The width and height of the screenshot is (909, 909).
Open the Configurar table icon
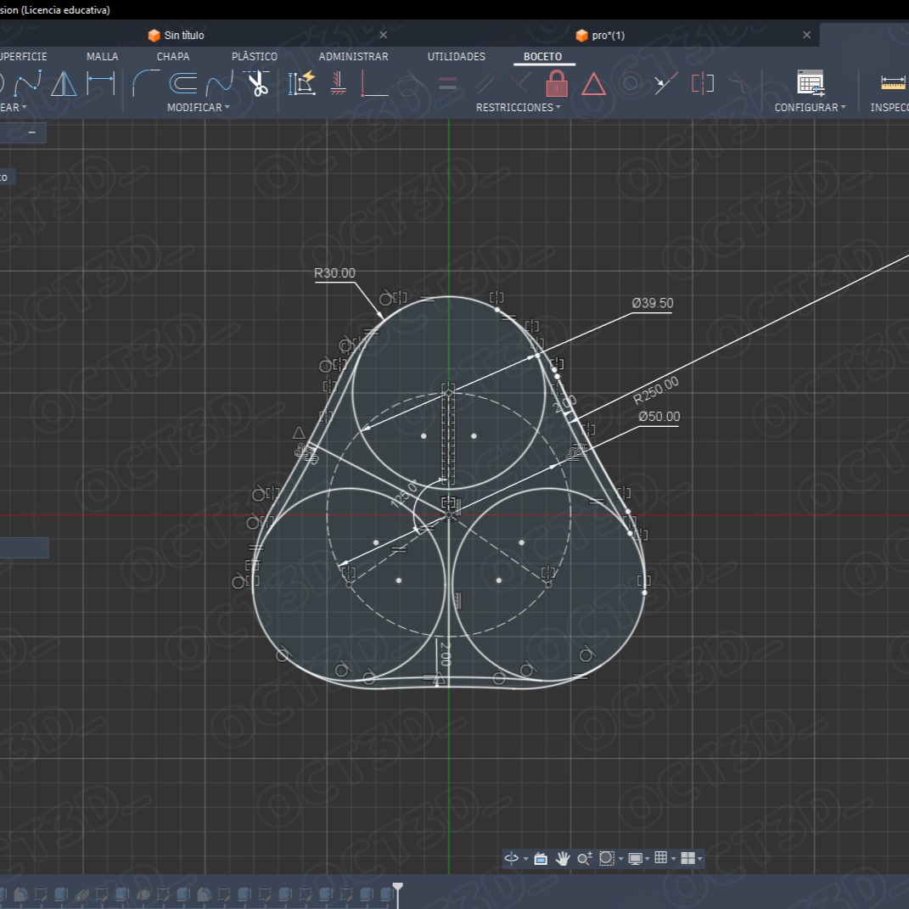point(811,83)
